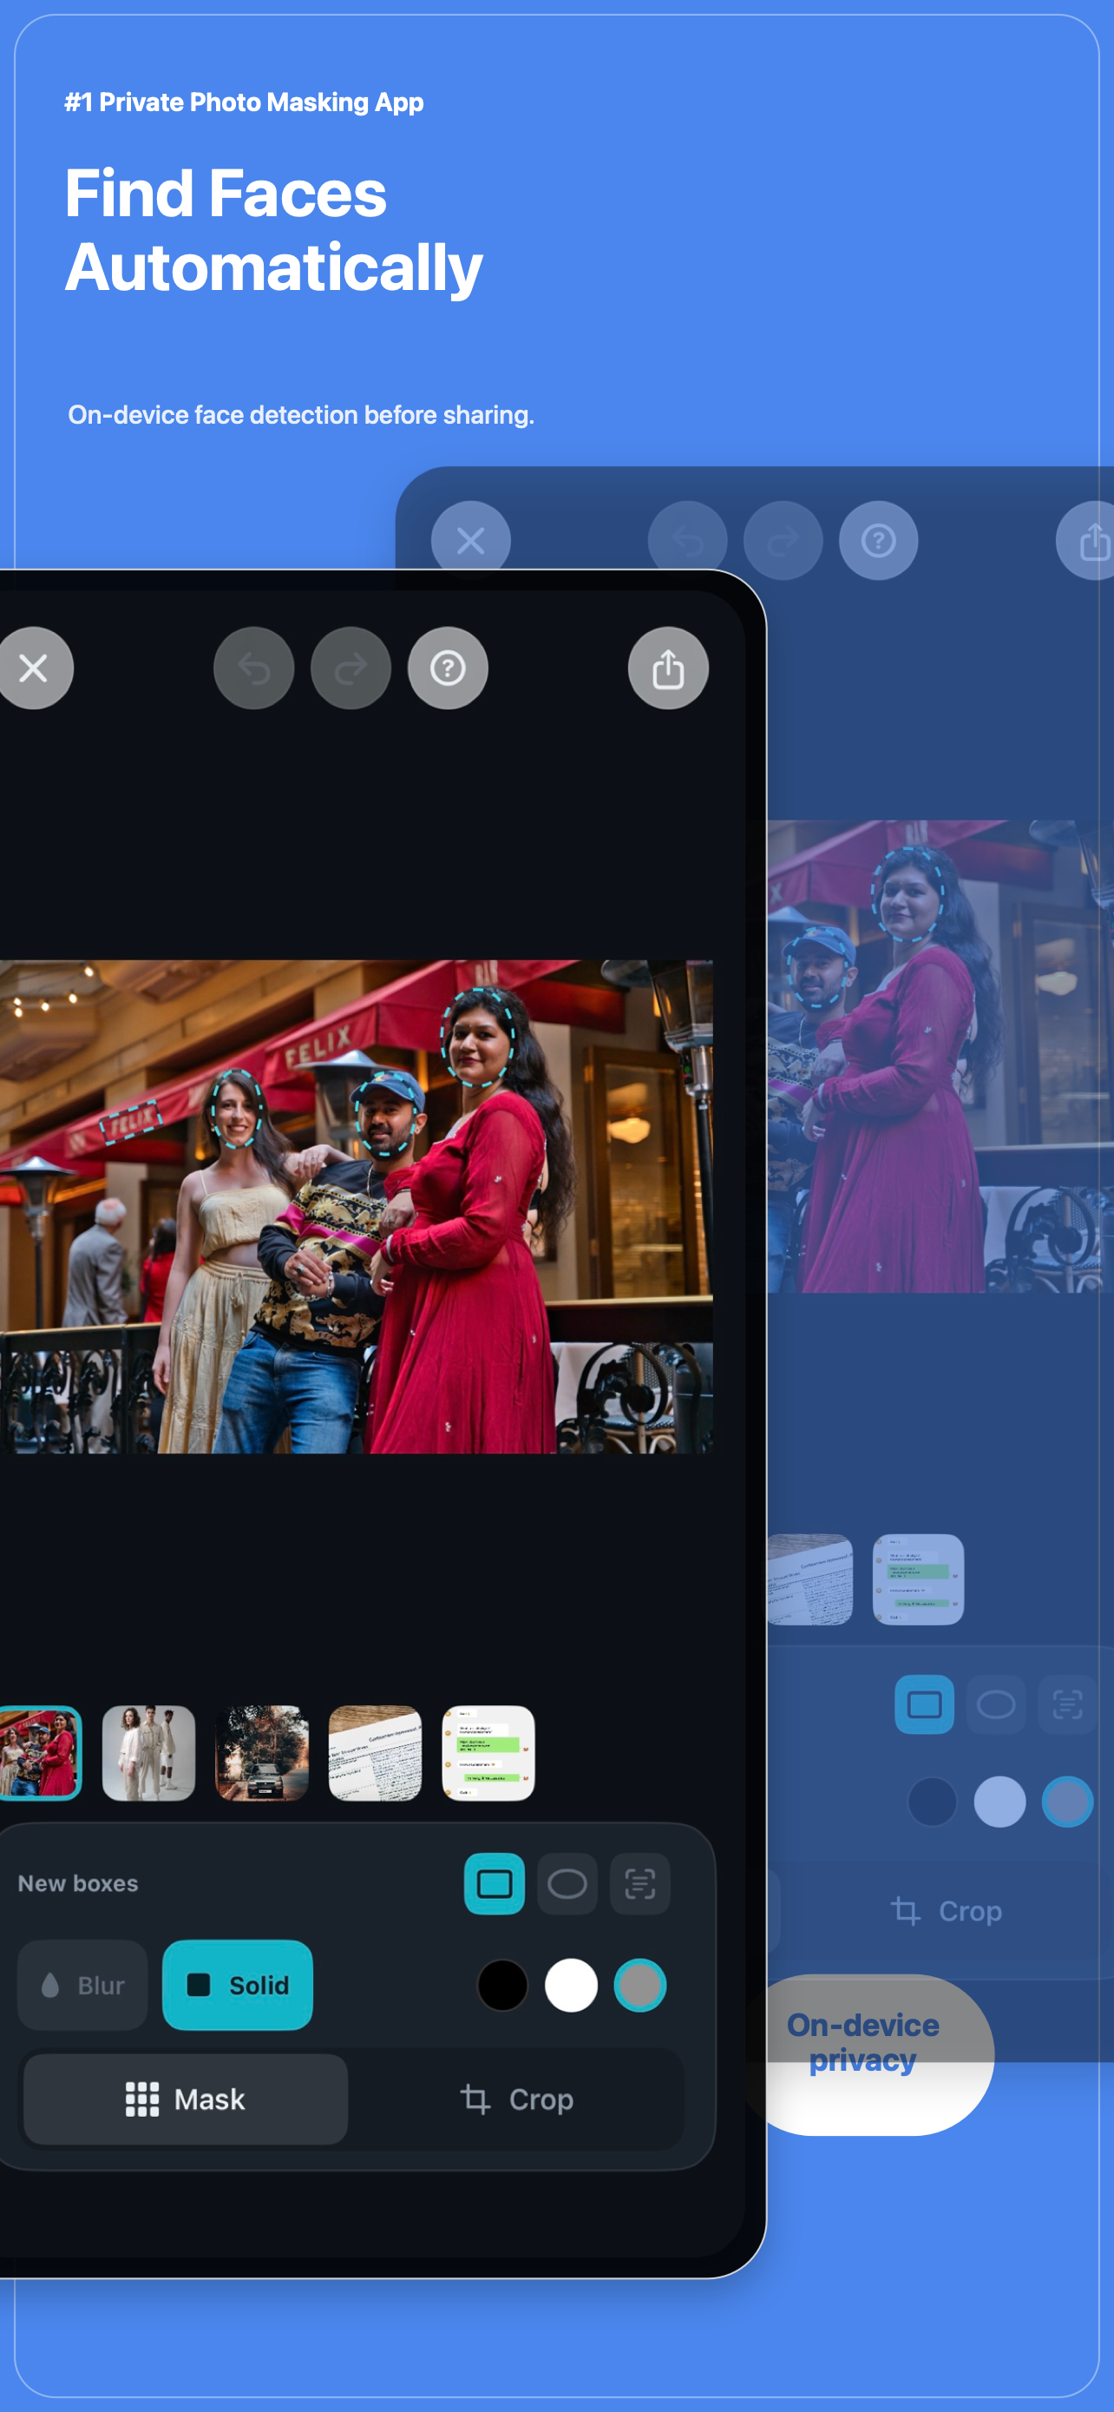1114x2412 pixels.
Task: Tap 'Find Faces Automatically' headline
Action: point(273,230)
